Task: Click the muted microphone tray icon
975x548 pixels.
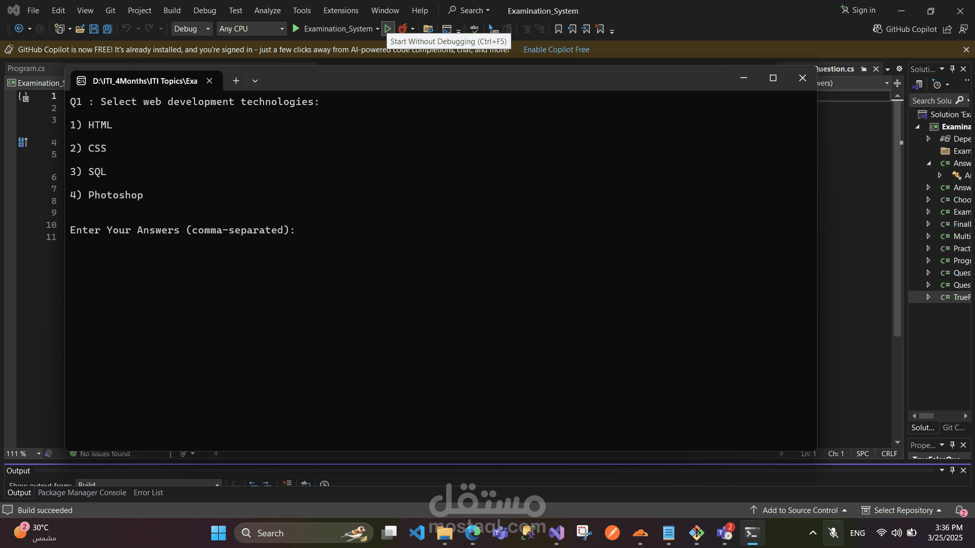Action: tap(833, 533)
